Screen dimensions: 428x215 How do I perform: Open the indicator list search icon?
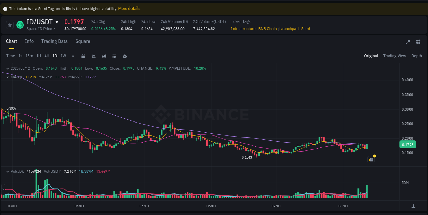[114, 56]
